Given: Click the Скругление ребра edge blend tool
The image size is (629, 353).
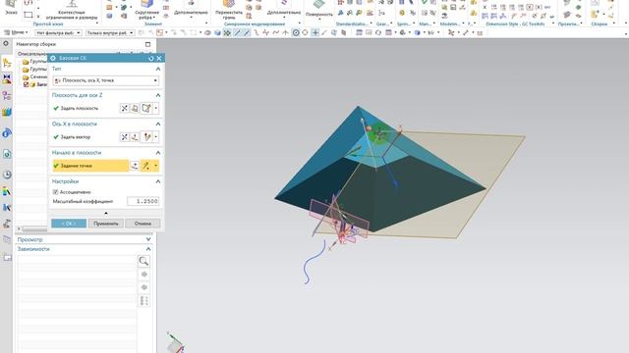Looking at the screenshot, I should click(146, 10).
